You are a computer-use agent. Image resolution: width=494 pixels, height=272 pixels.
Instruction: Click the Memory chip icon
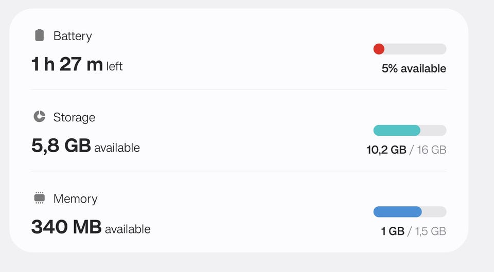tap(40, 198)
